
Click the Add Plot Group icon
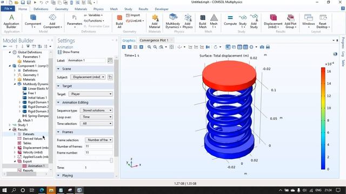coord(290,21)
